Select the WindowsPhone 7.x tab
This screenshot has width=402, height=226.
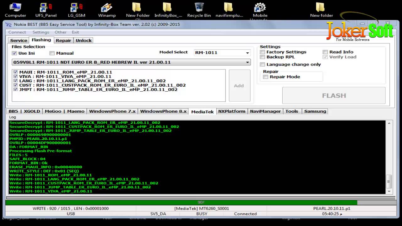click(x=112, y=111)
